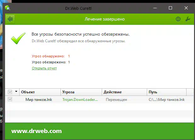Click the Угроз обезврежено count text
The height and width of the screenshot is (140, 195).
tap(51, 62)
